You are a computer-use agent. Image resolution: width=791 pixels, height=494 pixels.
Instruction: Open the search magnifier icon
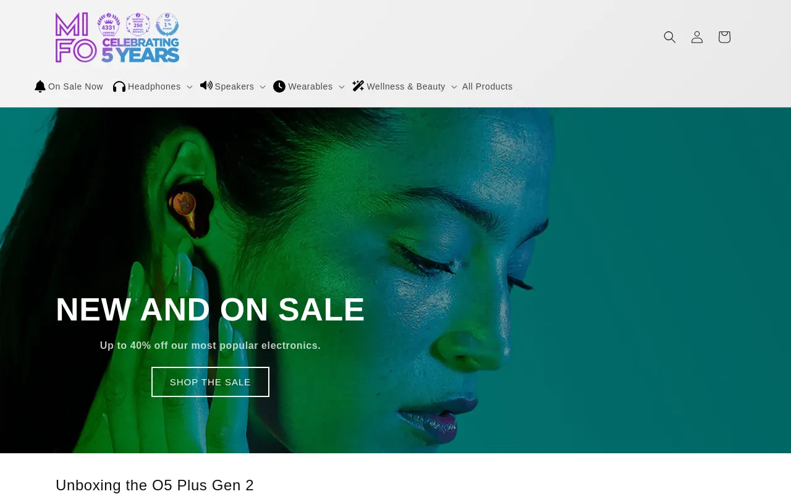670,37
